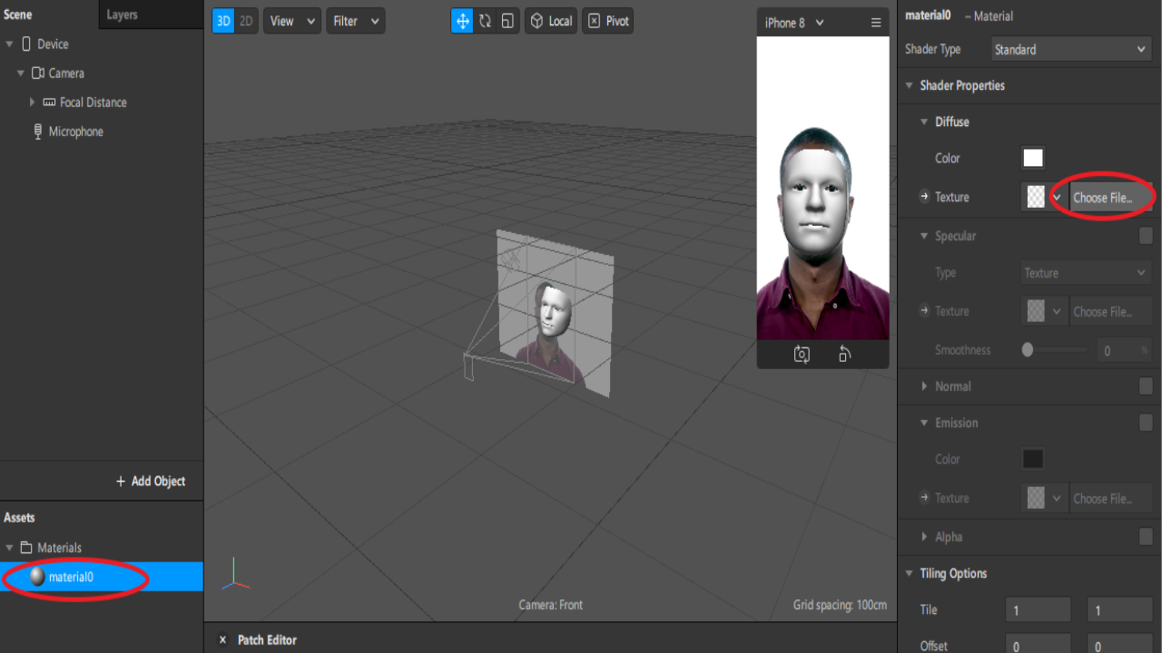Expand the Focal Distance tree item

tap(33, 102)
